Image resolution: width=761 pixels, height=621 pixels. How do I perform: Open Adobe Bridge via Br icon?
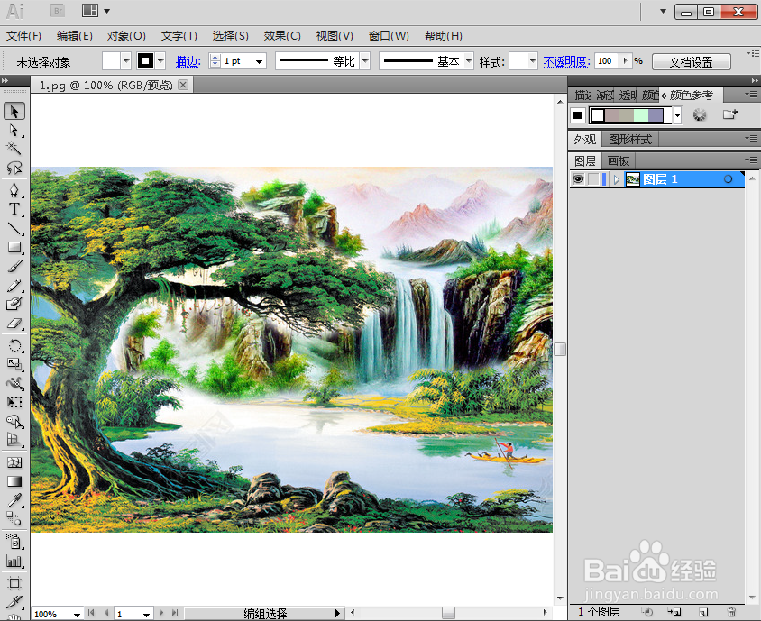pyautogui.click(x=58, y=10)
